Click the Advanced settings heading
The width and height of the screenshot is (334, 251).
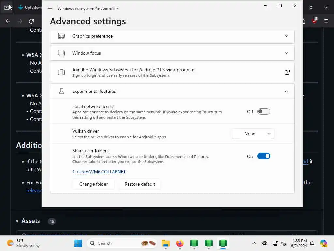(88, 21)
